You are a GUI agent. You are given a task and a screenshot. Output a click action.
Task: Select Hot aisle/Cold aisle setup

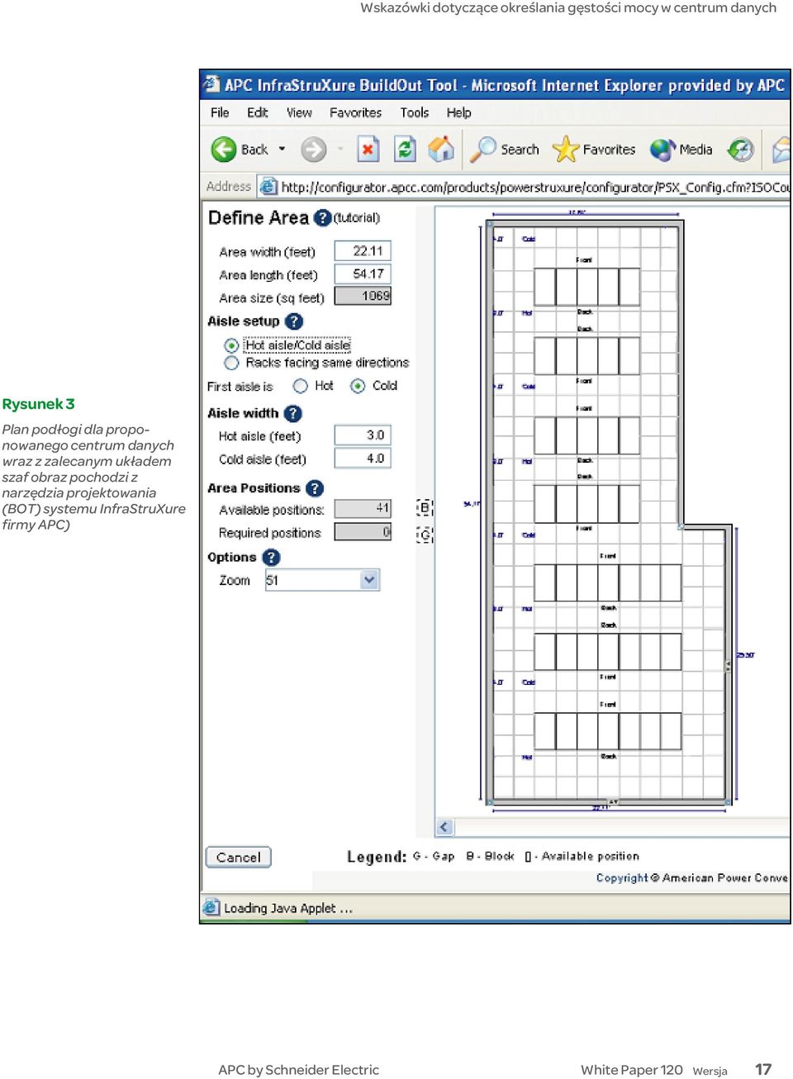click(x=231, y=345)
